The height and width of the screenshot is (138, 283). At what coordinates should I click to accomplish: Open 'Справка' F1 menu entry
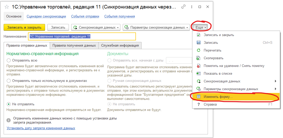point(236,104)
